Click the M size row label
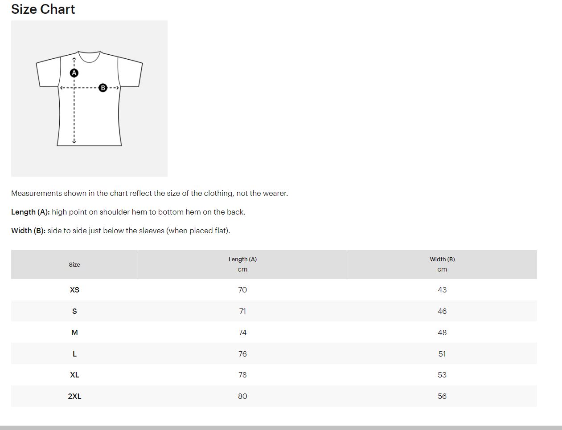This screenshot has height=430, width=562. point(74,333)
